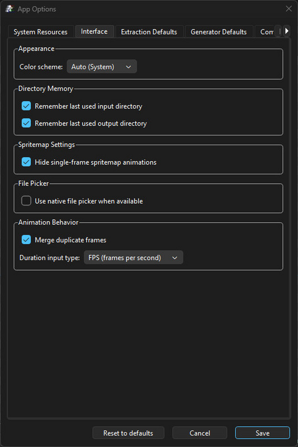298x447 pixels.
Task: Click the Interface tab
Action: click(x=94, y=31)
